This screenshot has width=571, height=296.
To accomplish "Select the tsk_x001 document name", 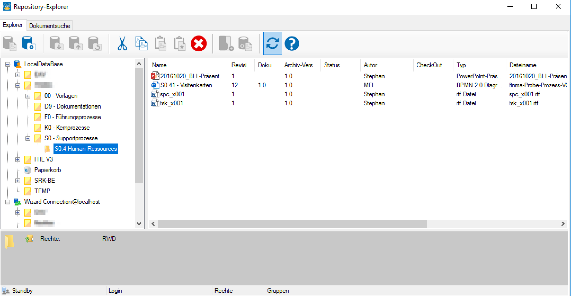I will click(171, 103).
